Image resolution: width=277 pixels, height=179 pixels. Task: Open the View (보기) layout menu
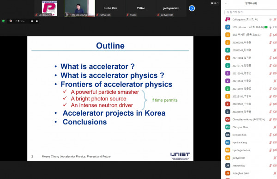tap(215, 3)
